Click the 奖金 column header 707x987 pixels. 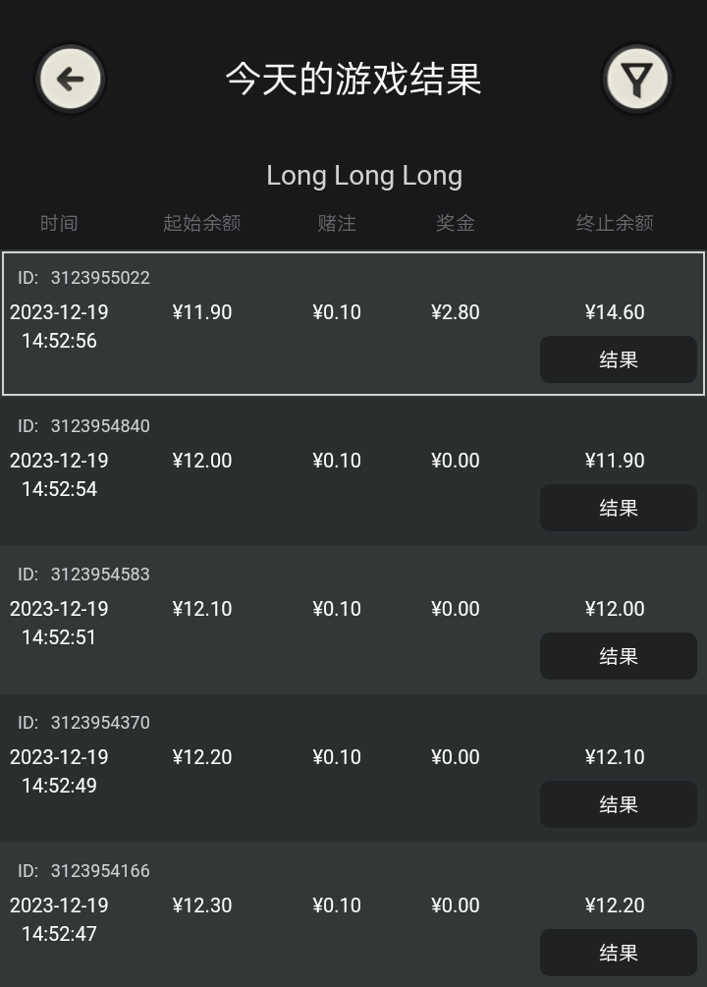pos(456,223)
